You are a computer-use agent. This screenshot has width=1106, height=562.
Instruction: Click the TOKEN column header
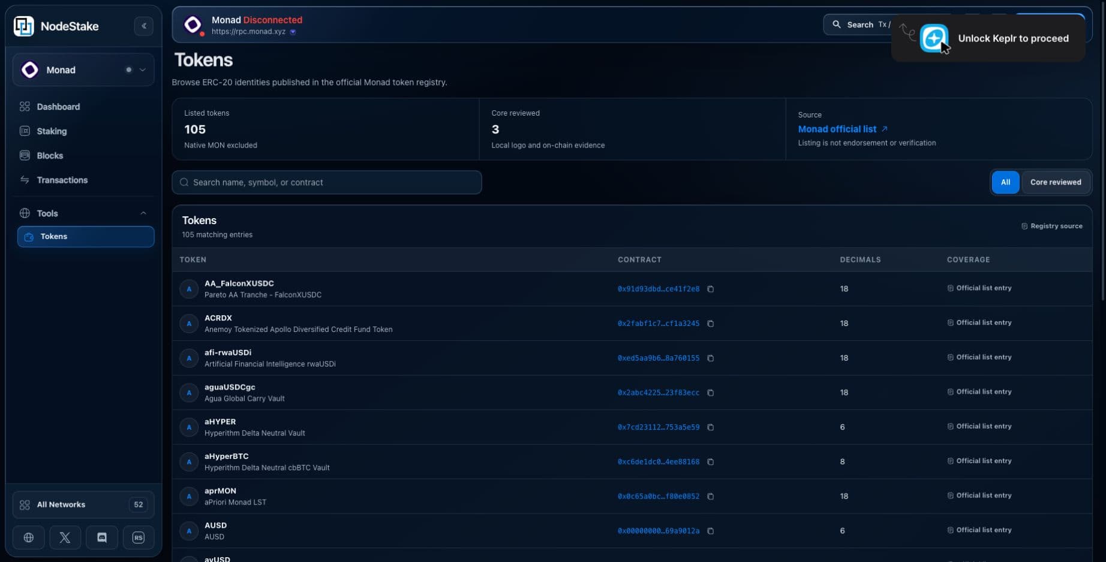pyautogui.click(x=193, y=260)
